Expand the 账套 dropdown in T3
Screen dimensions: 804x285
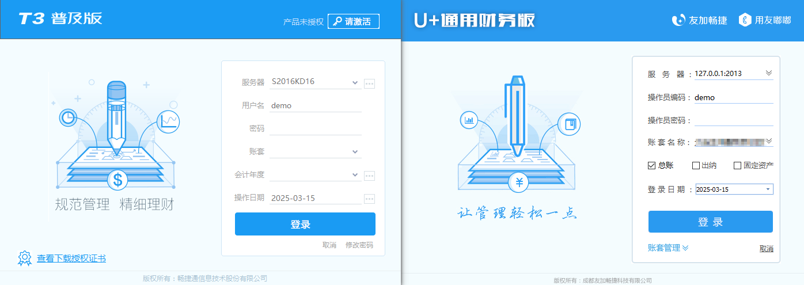coord(355,152)
